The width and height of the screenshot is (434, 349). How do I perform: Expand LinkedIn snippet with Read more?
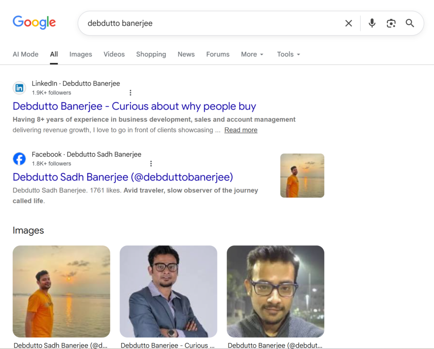[241, 130]
